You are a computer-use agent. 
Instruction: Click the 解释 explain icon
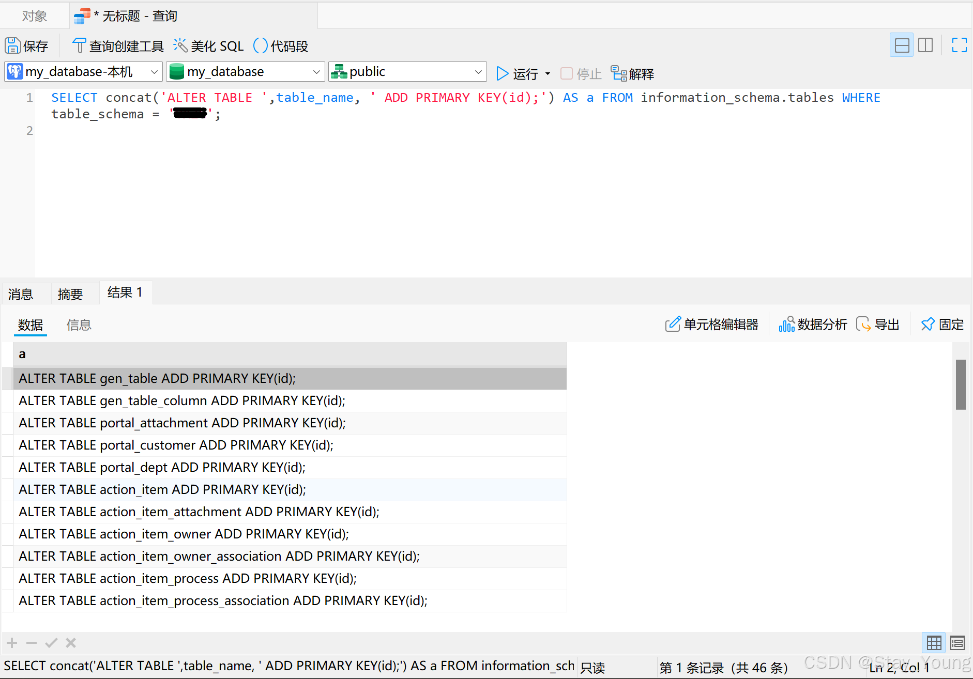coord(632,73)
